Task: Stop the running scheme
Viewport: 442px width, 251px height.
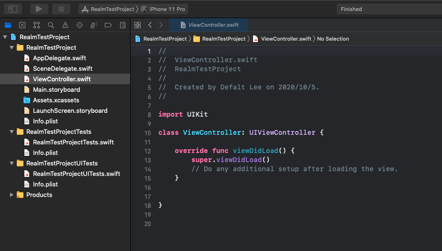Action: [61, 9]
